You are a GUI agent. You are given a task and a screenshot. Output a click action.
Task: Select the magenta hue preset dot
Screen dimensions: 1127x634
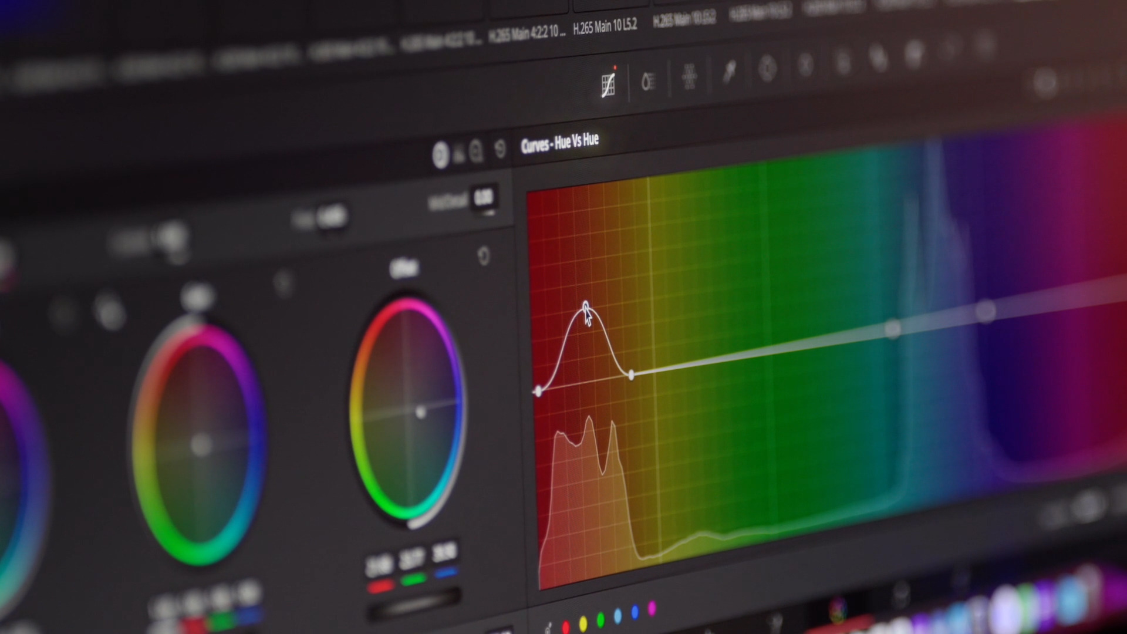point(652,608)
